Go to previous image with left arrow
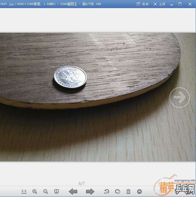The height and width of the screenshot is (197, 196). pyautogui.click(x=73, y=191)
